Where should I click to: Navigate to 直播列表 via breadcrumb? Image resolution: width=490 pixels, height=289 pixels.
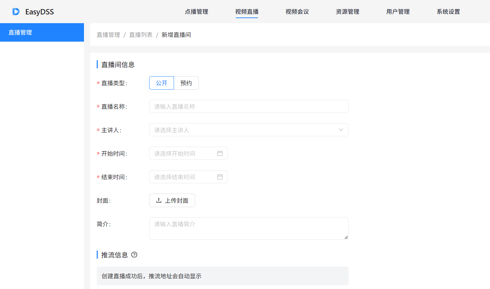pyautogui.click(x=141, y=35)
